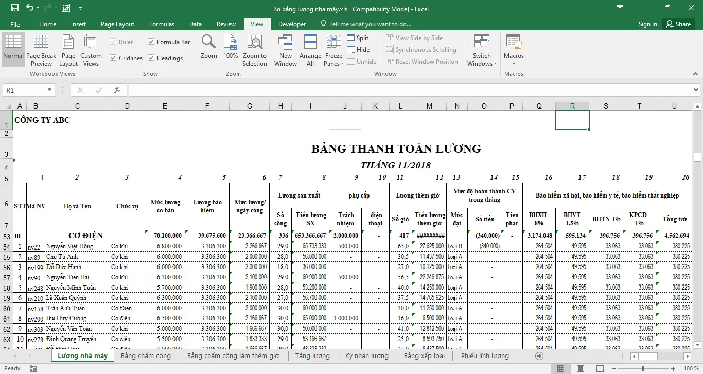703x374 pixels.
Task: Open the Review ribbon tab
Action: pyautogui.click(x=226, y=24)
